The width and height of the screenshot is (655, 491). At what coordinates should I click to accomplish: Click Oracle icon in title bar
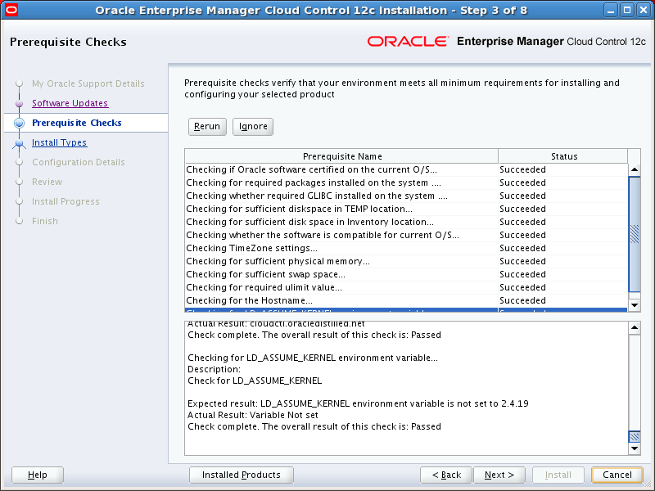click(x=11, y=10)
